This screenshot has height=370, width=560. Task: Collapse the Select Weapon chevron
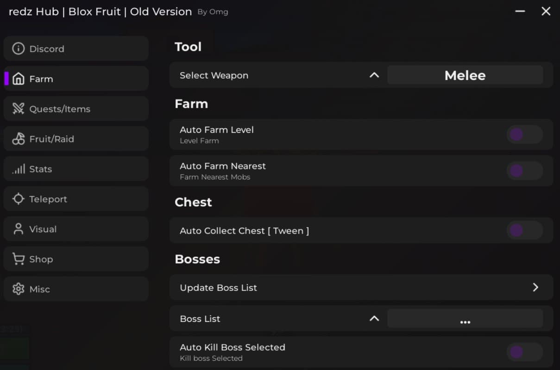[x=374, y=75]
